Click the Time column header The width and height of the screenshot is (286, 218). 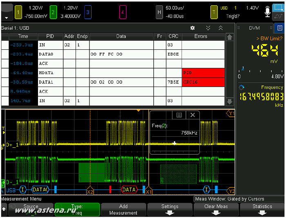[23, 36]
